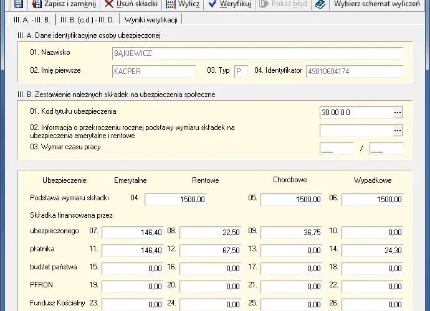The height and width of the screenshot is (311, 430).
Task: Click field 08 ubezpieczonego rentowe 22,50
Action: pyautogui.click(x=211, y=233)
